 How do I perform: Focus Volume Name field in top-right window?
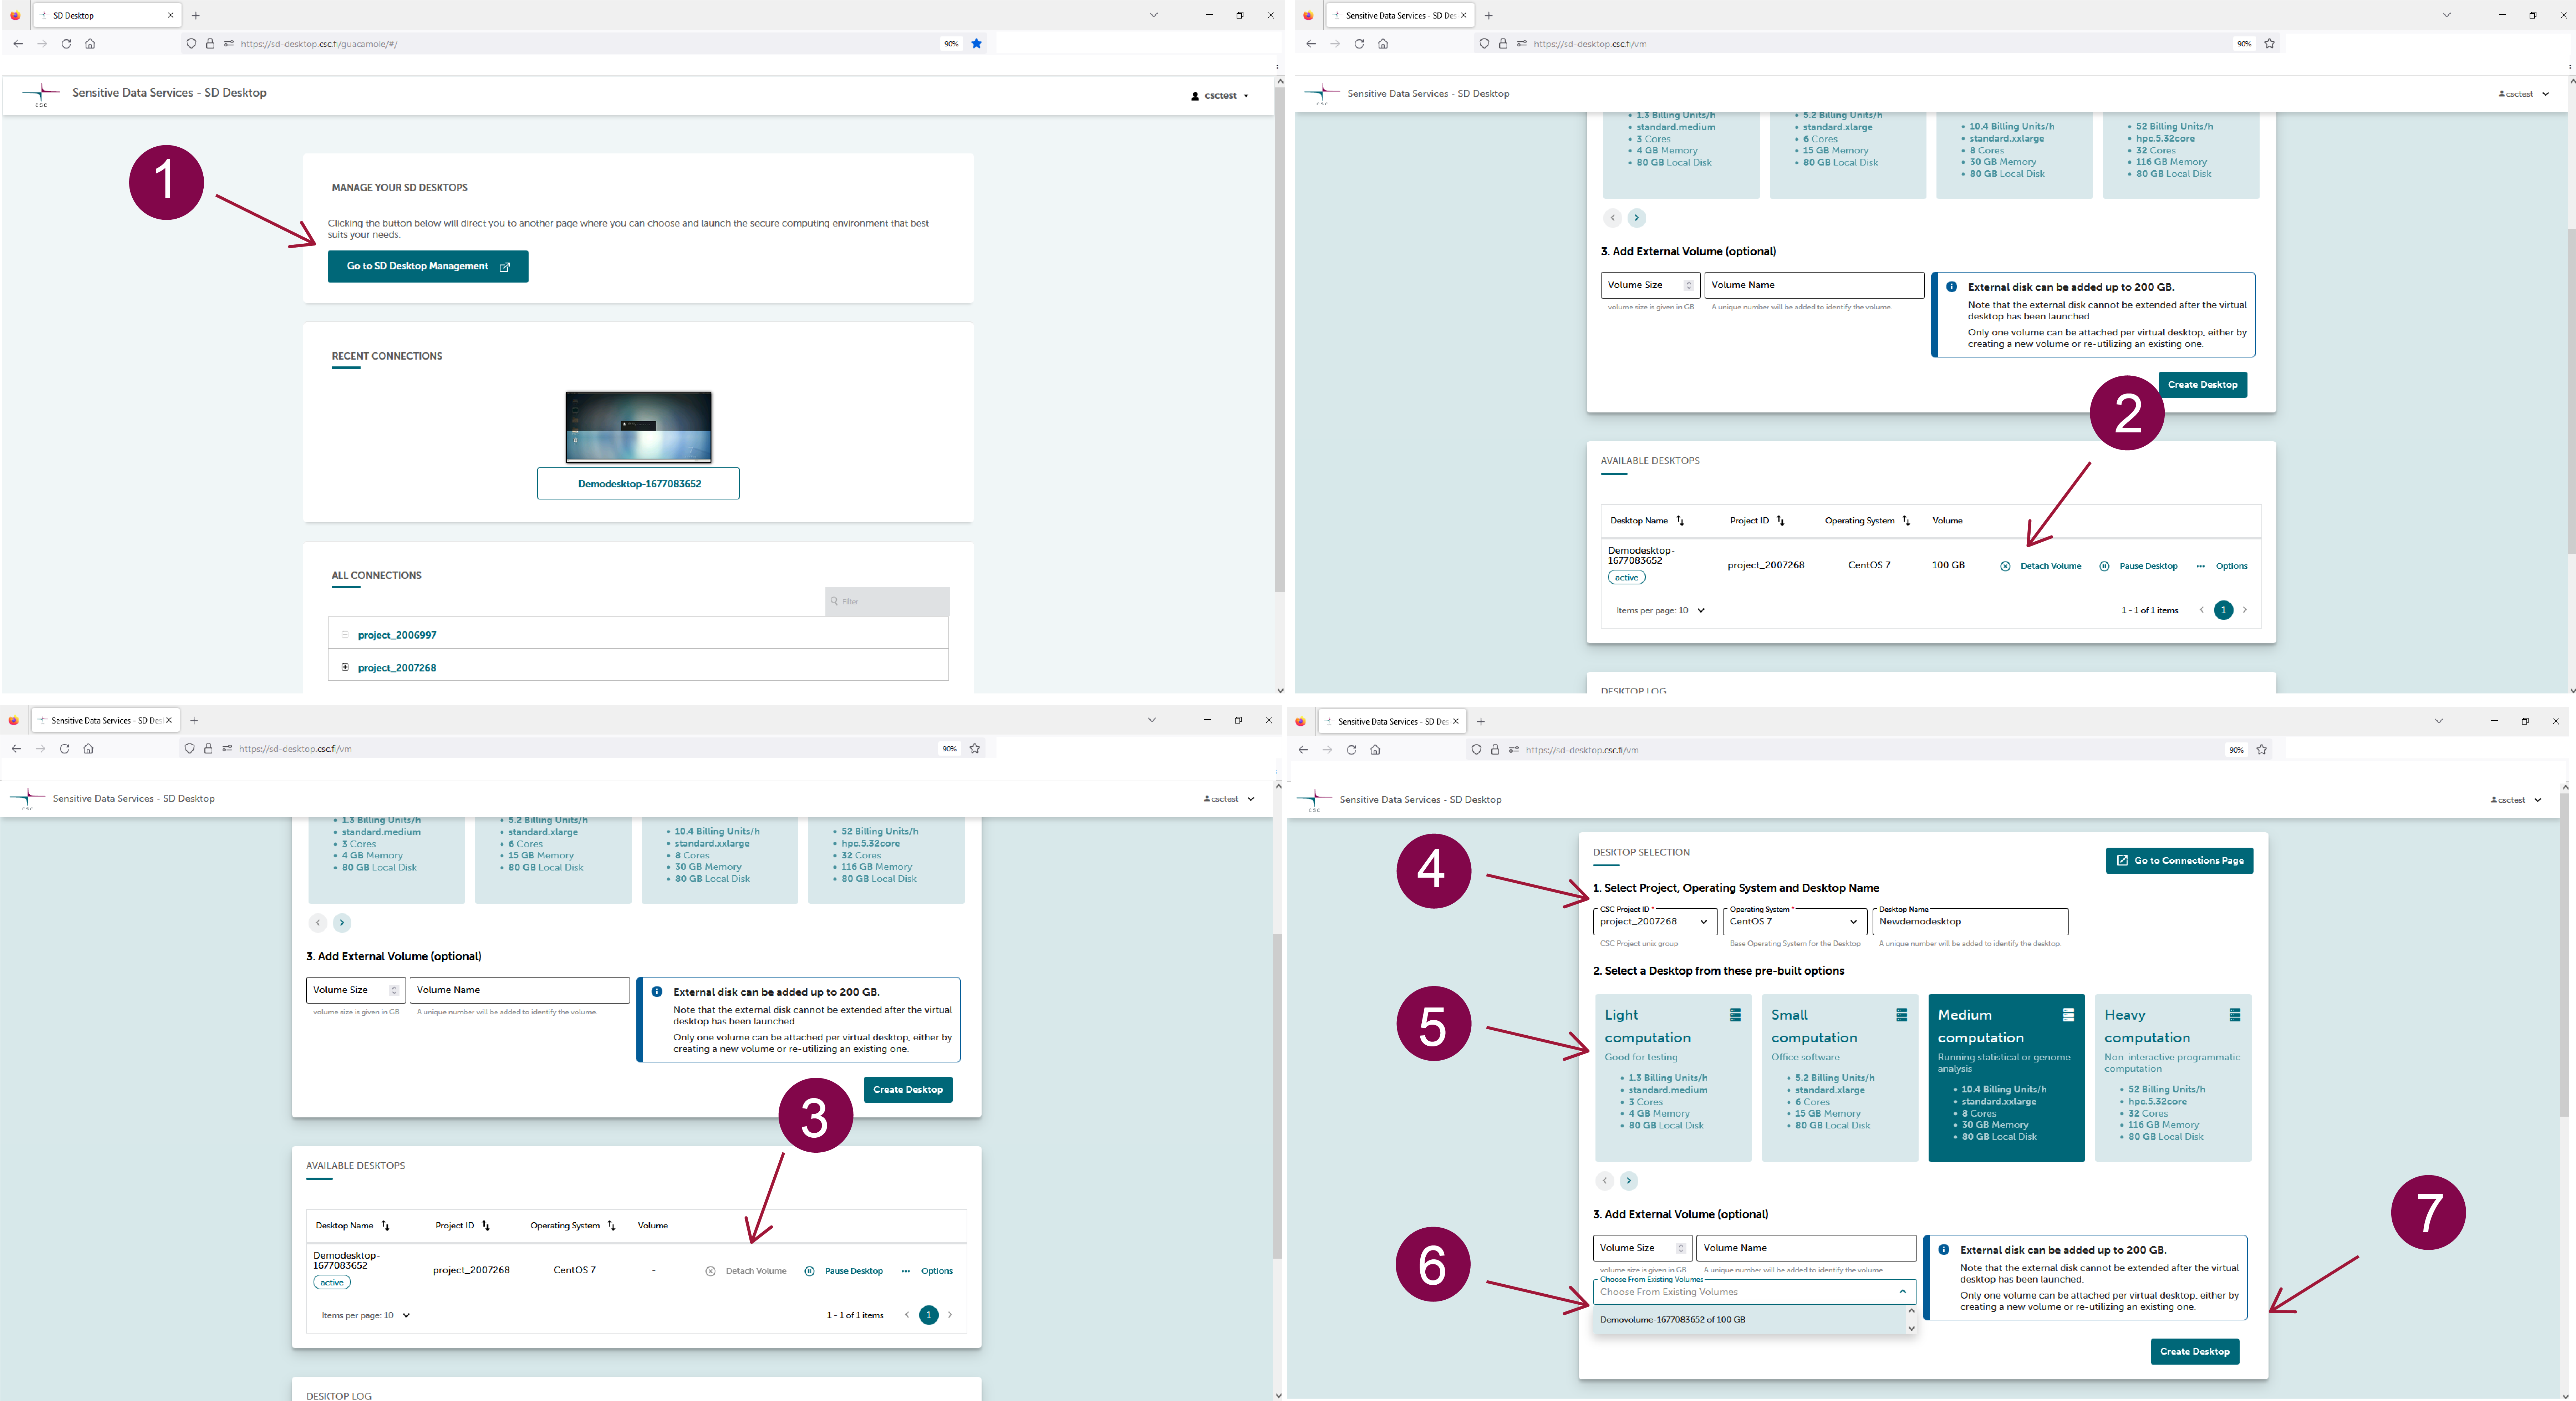point(1814,285)
